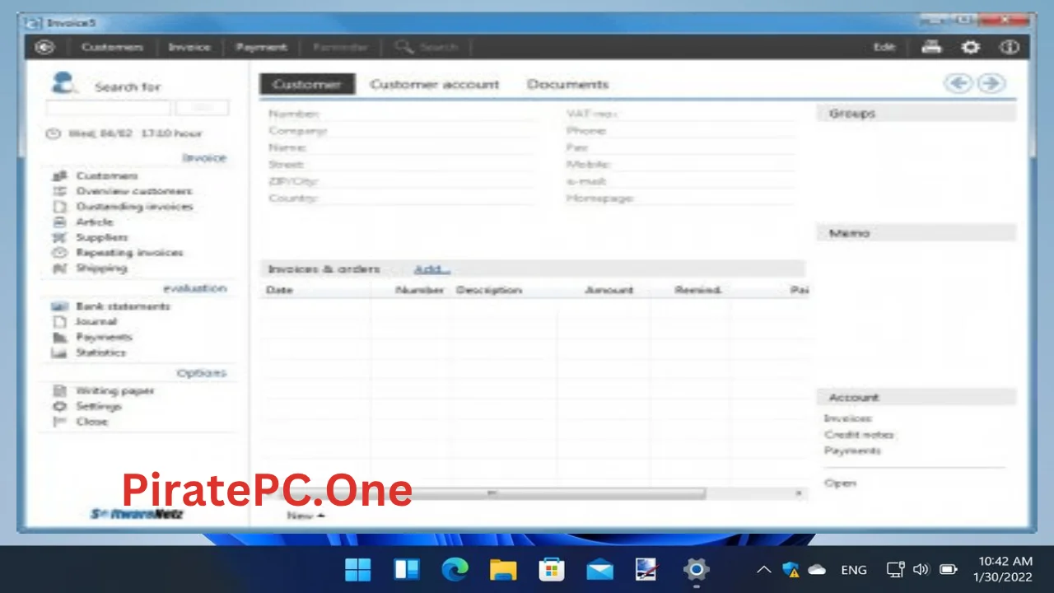Click the Windows Start button
Image resolution: width=1054 pixels, height=593 pixels.
pos(357,569)
